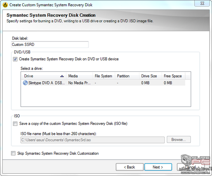Select the Slimtype DVD A DS8... drive row
The height and width of the screenshot is (176, 212).
103,83
